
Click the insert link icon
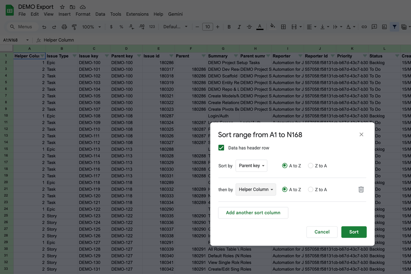[364, 27]
